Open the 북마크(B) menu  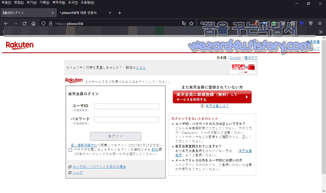pyautogui.click(x=59, y=3)
